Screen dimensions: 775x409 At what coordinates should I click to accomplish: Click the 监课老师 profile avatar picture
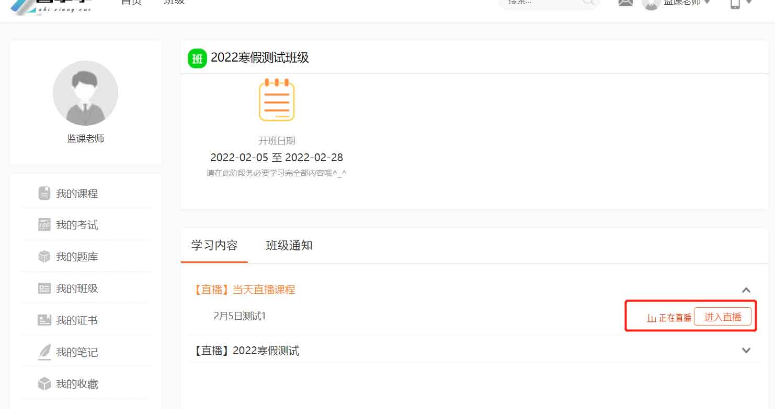(85, 93)
